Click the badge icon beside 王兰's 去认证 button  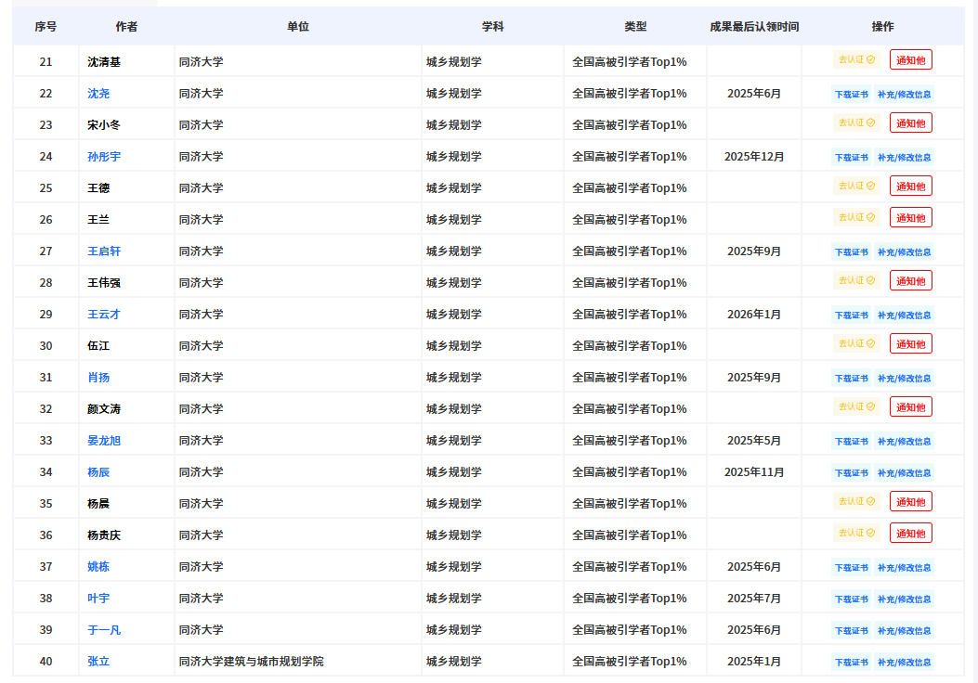pyautogui.click(x=869, y=216)
